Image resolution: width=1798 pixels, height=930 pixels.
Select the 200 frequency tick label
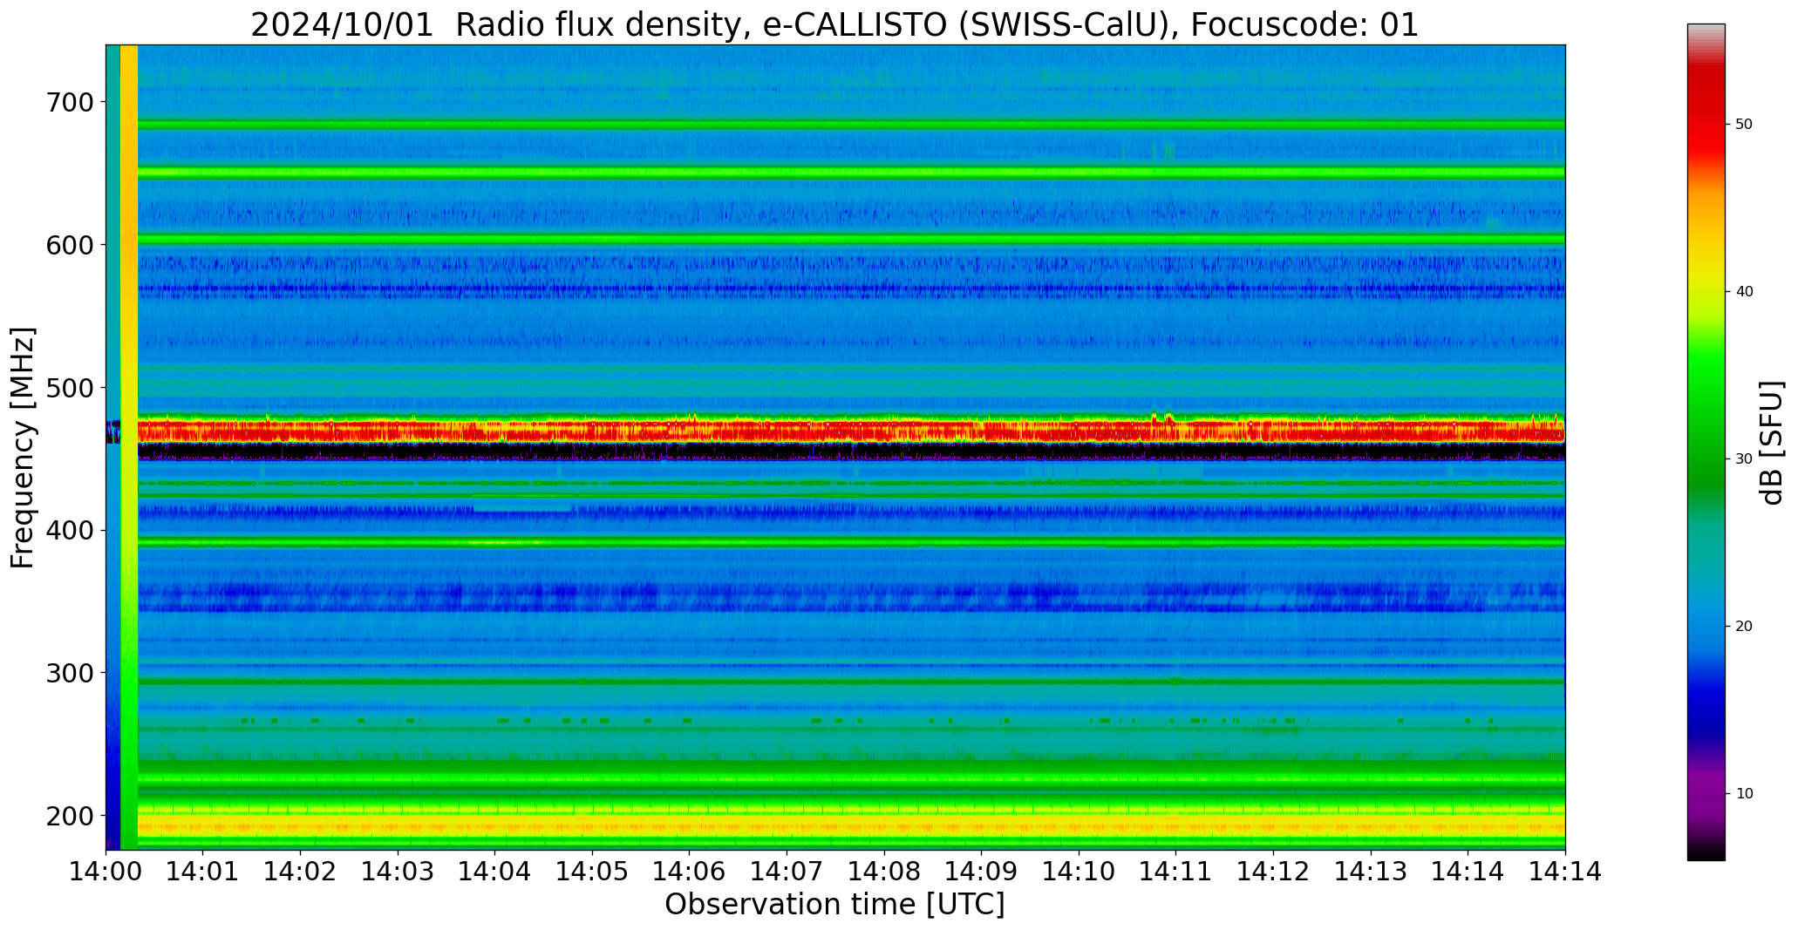pos(68,816)
